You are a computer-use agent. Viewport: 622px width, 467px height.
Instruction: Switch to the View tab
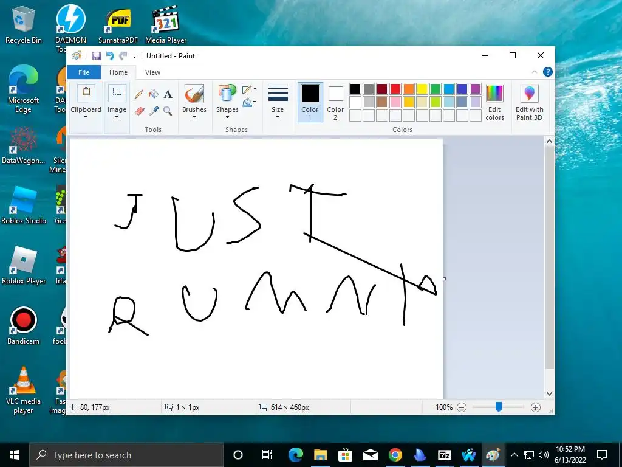(x=152, y=72)
